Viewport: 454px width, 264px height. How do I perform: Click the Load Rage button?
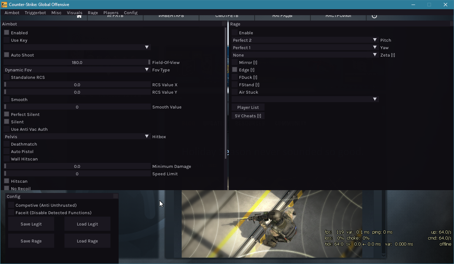pyautogui.click(x=87, y=241)
